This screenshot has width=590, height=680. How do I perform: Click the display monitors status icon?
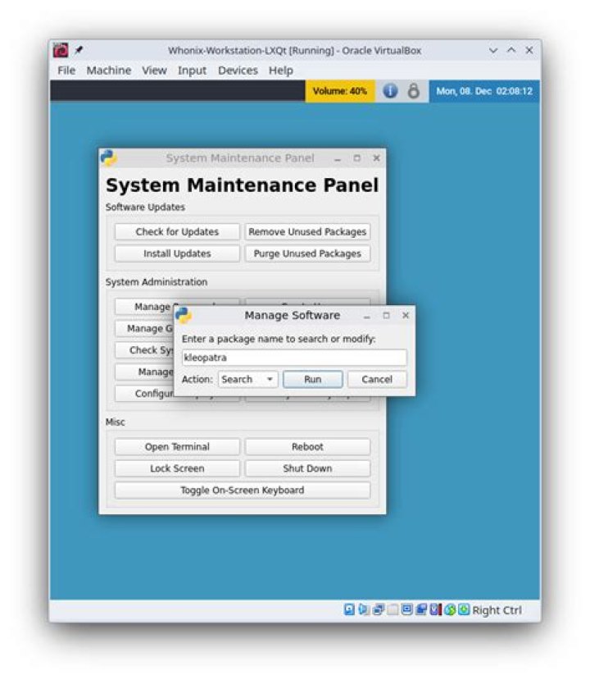click(x=421, y=609)
